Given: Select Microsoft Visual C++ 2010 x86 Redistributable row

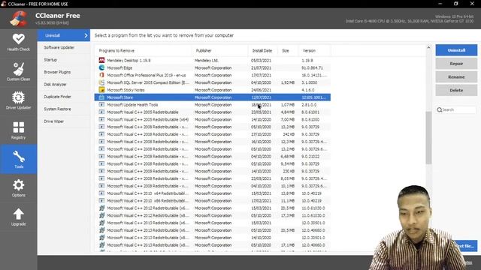Looking at the screenshot, I should [x=213, y=200].
